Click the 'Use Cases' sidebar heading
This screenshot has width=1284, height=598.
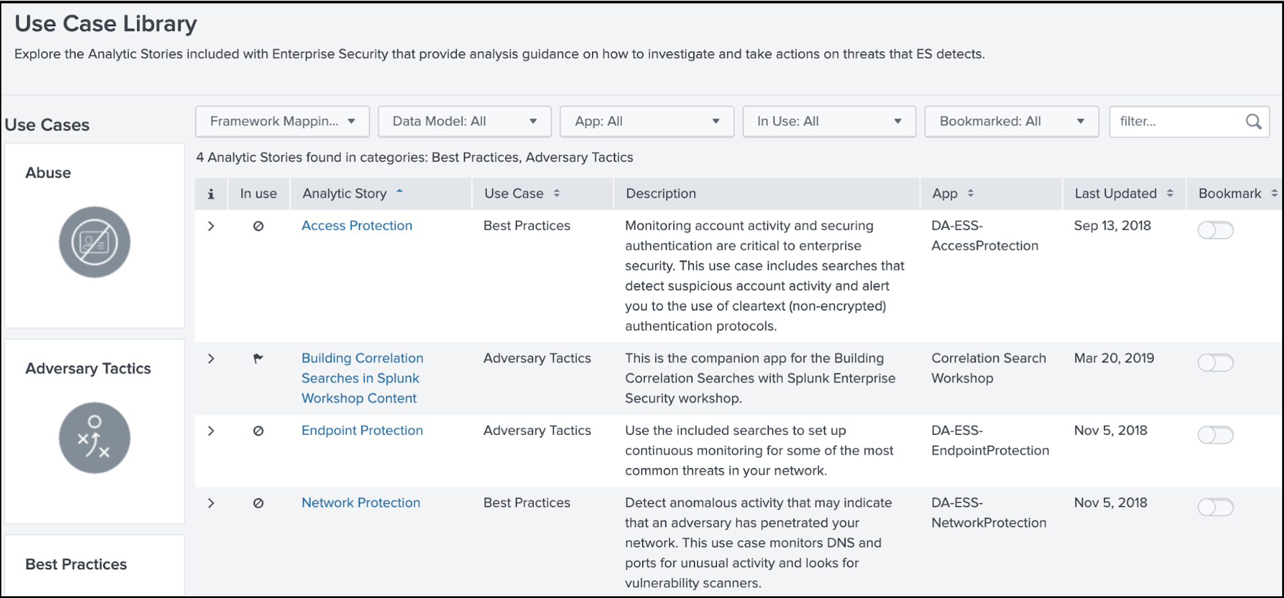(x=47, y=125)
